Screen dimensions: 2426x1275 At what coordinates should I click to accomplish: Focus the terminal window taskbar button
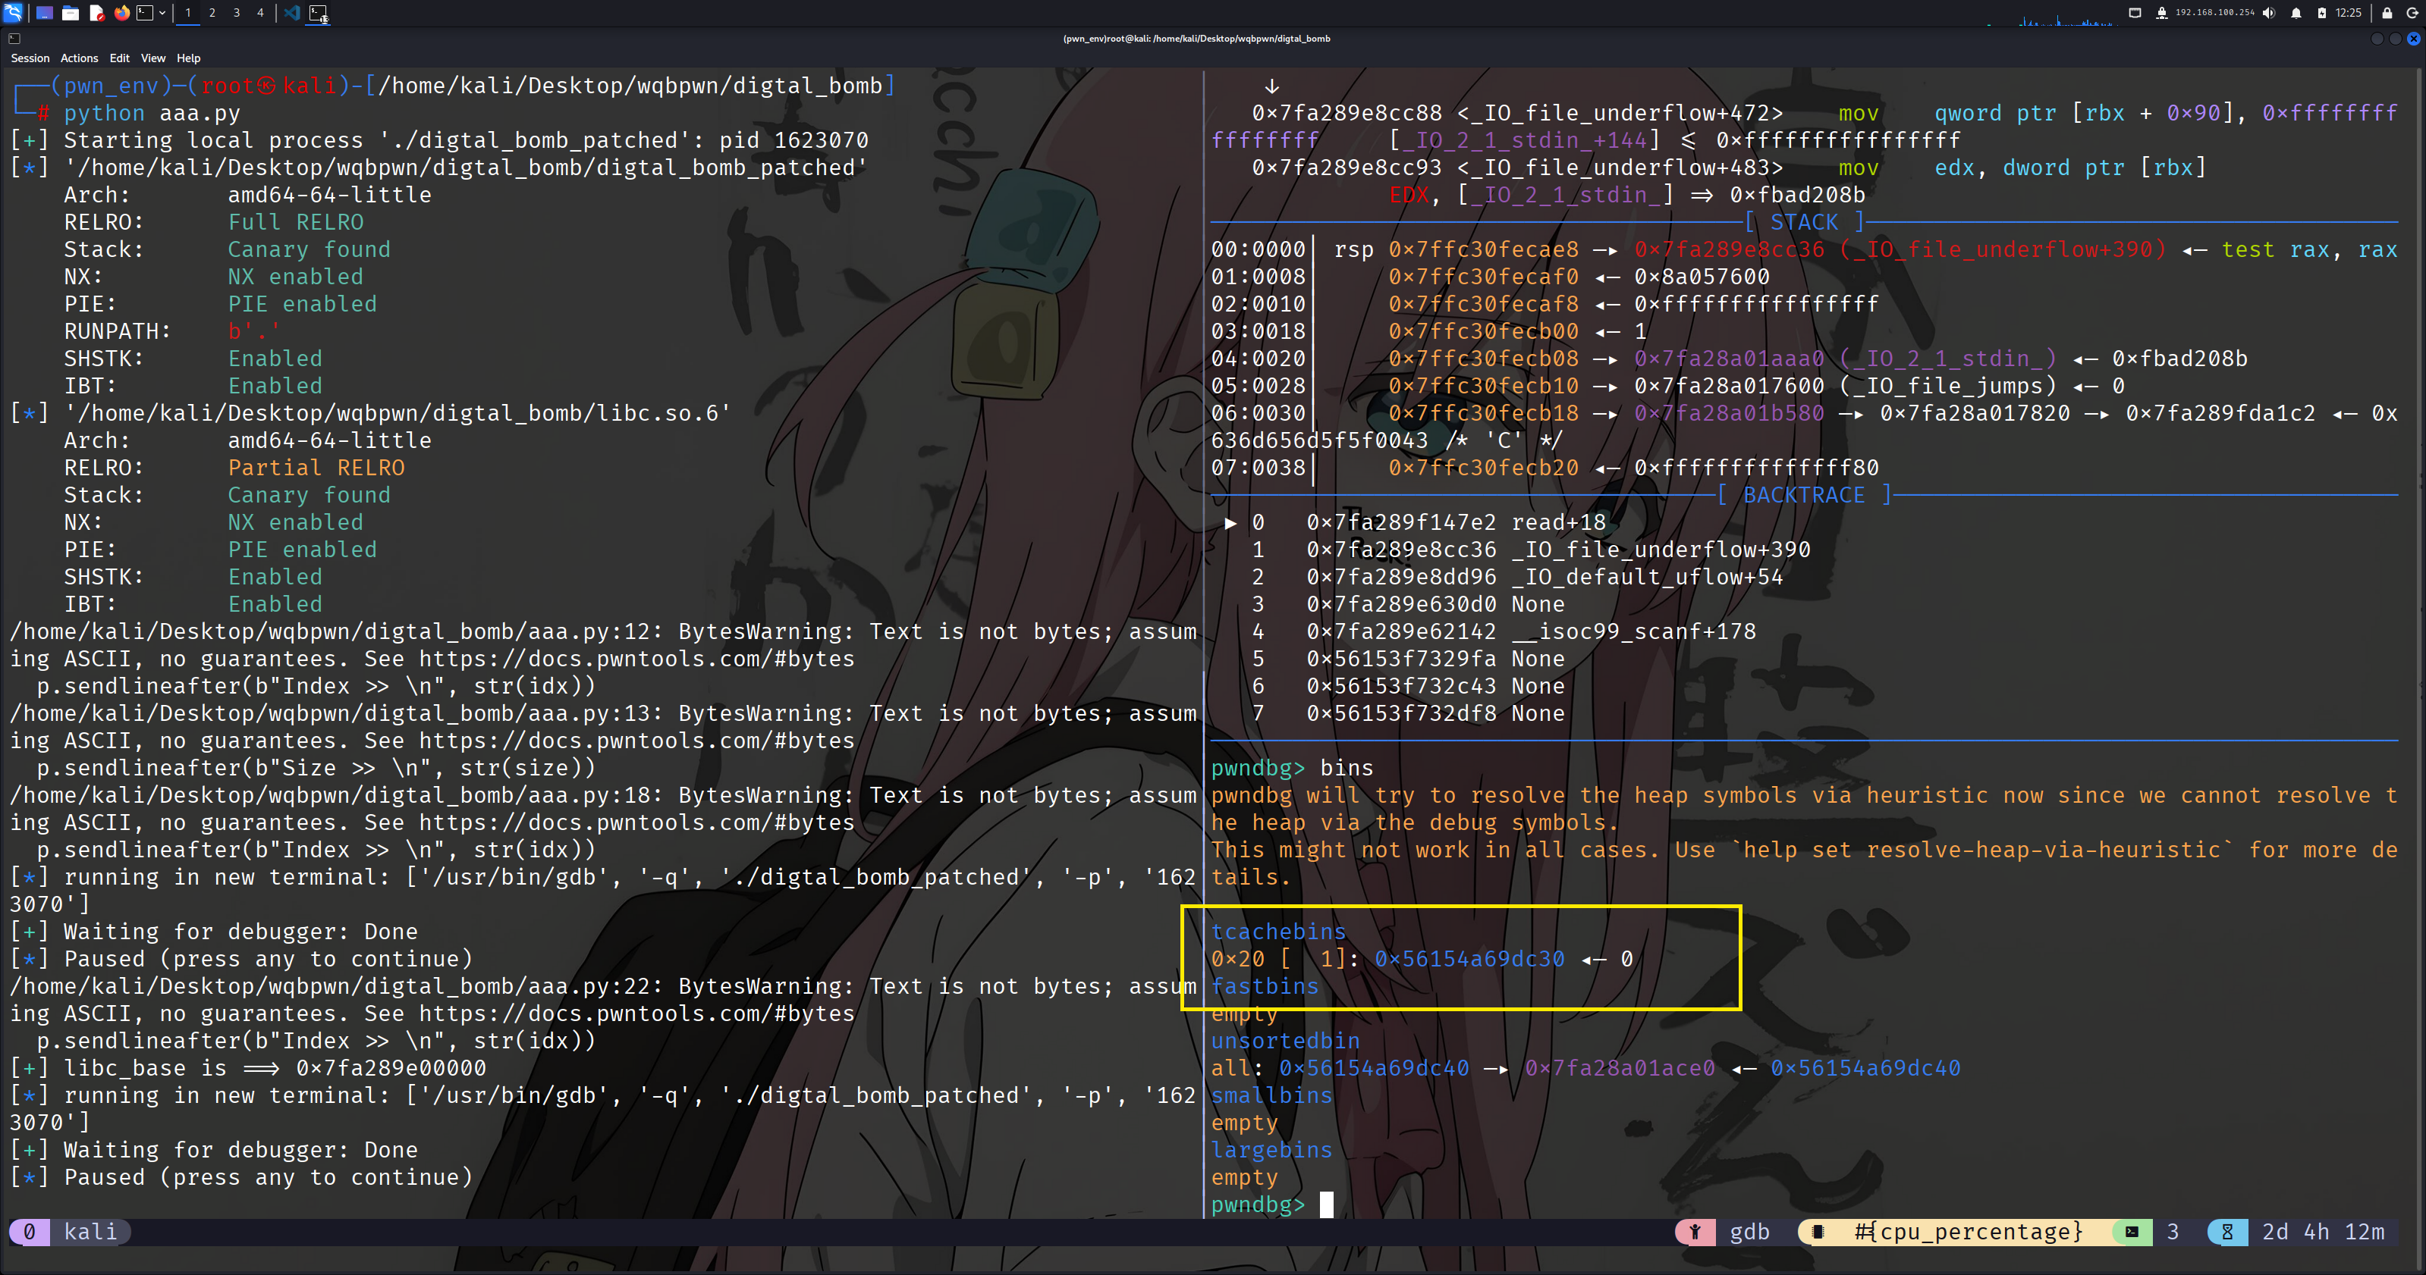(319, 13)
